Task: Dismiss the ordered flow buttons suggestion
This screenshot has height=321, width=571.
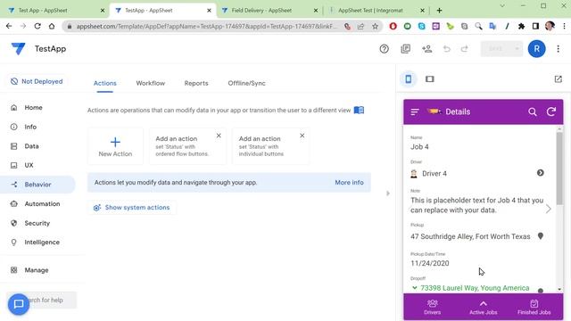Action: pyautogui.click(x=219, y=136)
